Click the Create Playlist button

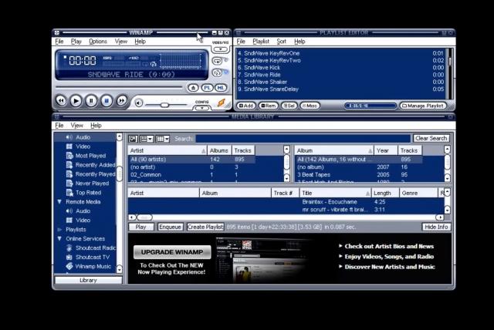click(205, 227)
